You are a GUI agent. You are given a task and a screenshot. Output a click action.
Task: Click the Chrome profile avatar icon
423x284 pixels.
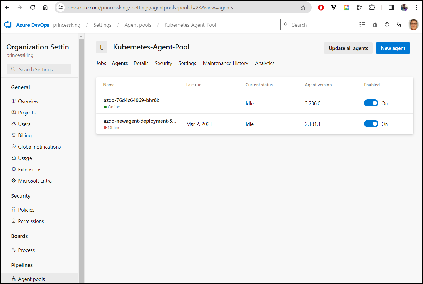coord(404,7)
